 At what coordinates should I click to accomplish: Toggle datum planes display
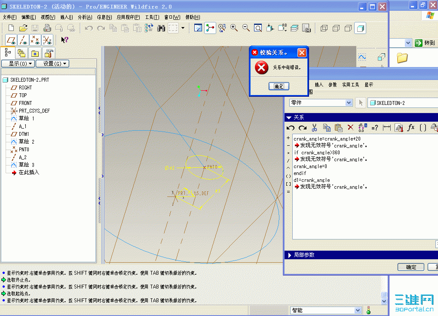tap(11, 40)
